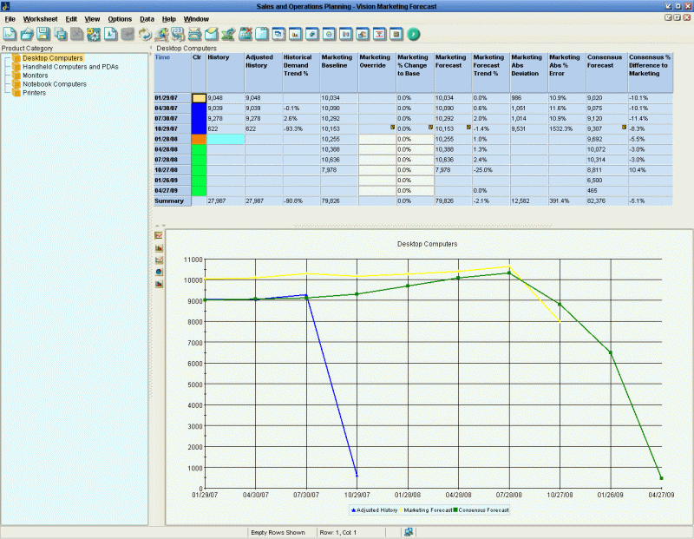Open the Window menu

pos(196,19)
